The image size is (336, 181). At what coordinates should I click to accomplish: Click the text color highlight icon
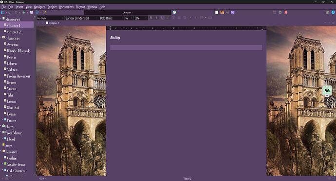(191, 18)
